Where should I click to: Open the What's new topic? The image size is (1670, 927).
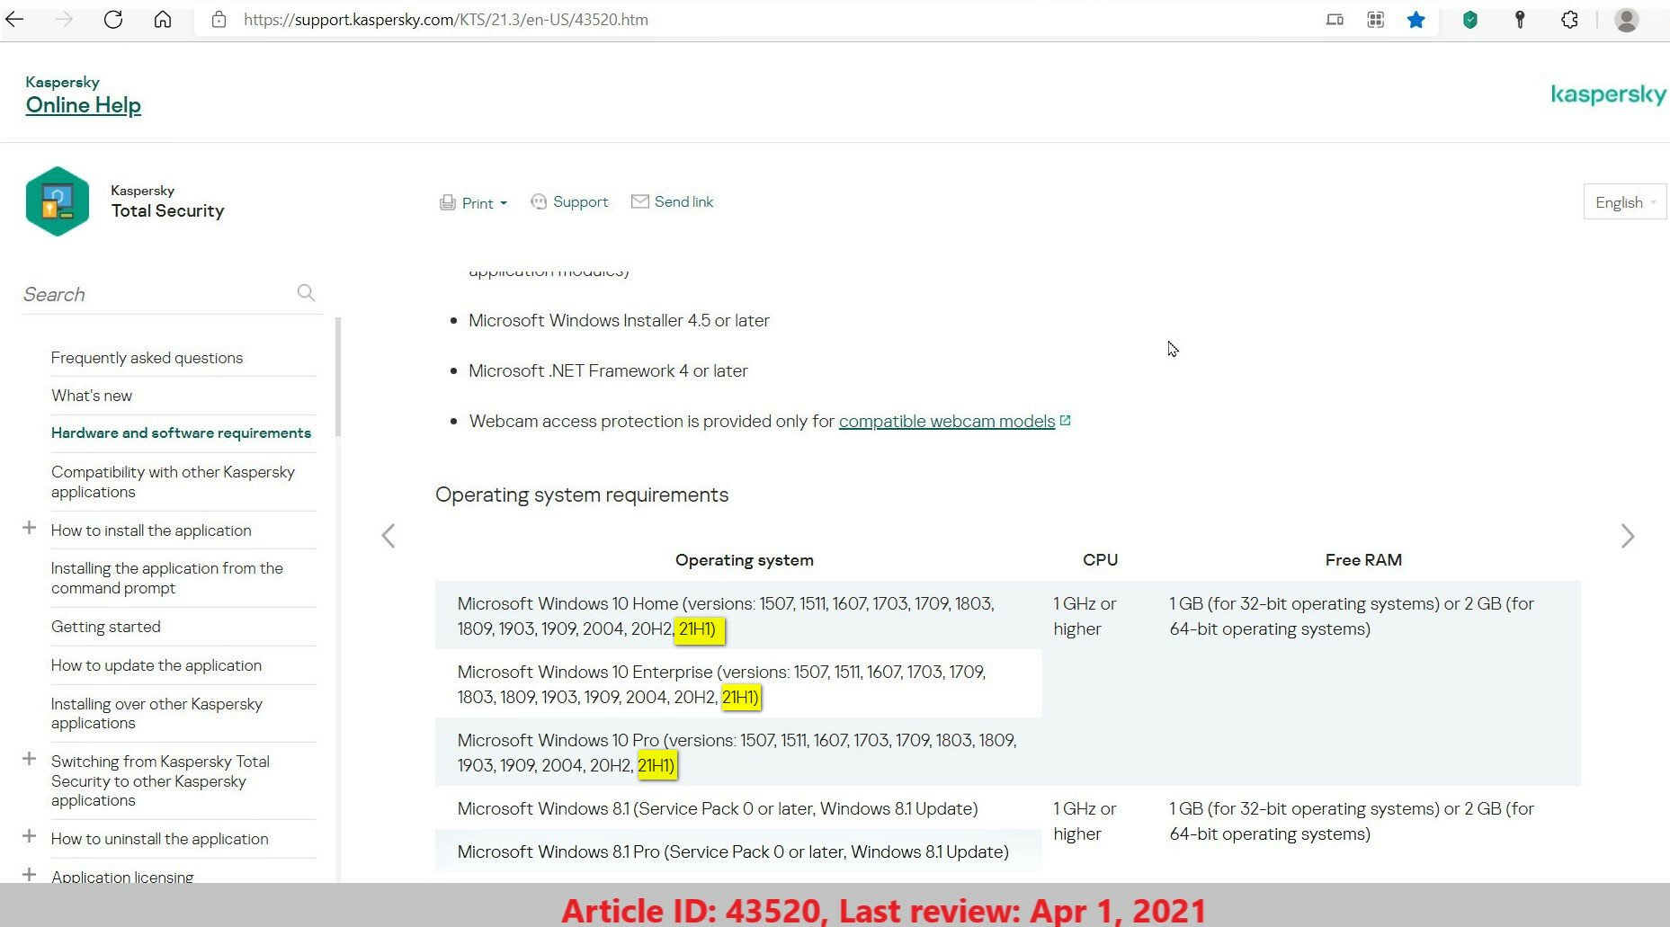pos(92,396)
